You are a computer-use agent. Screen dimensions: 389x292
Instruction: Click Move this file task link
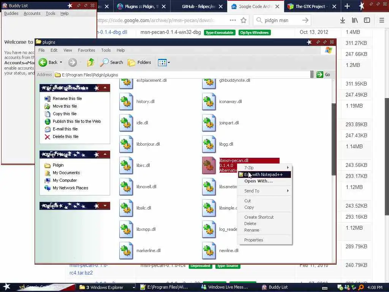click(x=65, y=106)
